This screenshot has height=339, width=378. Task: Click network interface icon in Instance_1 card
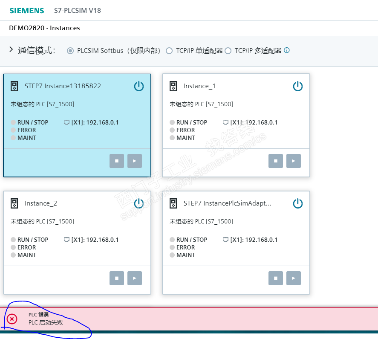pyautogui.click(x=225, y=122)
